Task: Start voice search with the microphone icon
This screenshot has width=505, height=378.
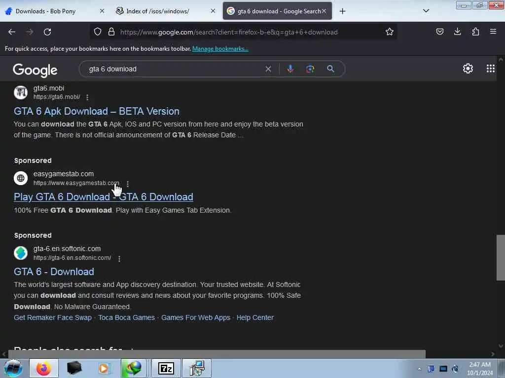Action: (290, 69)
